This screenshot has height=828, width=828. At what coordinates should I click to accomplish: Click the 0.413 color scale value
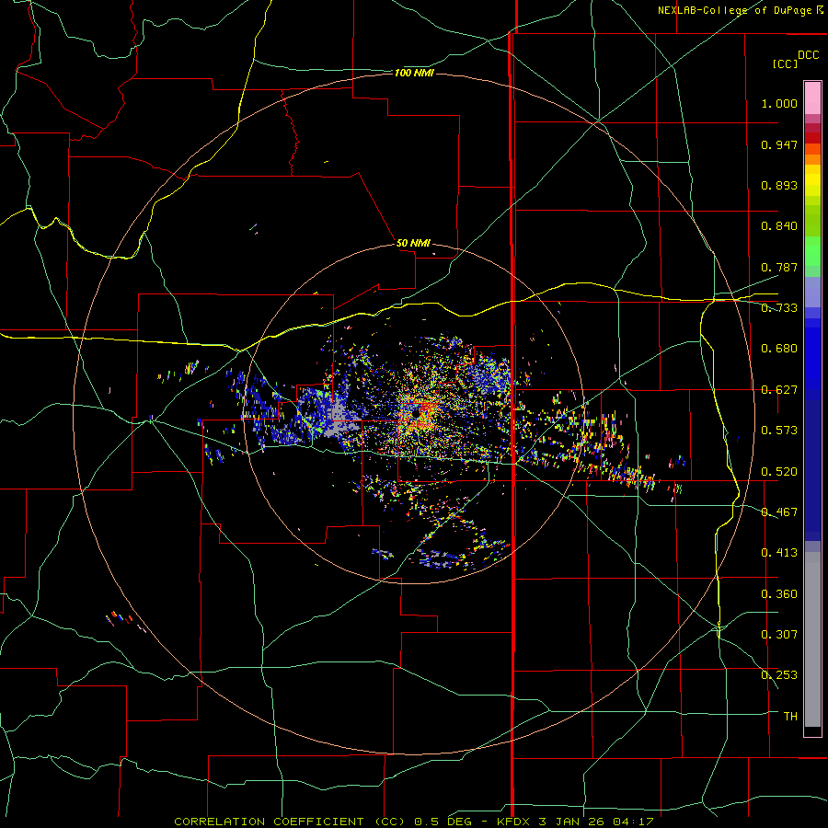point(779,553)
